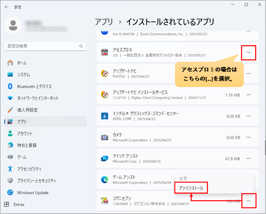The width and height of the screenshot is (266, 214).
Task: Open the more options for コグニセブン
Action: [249, 201]
